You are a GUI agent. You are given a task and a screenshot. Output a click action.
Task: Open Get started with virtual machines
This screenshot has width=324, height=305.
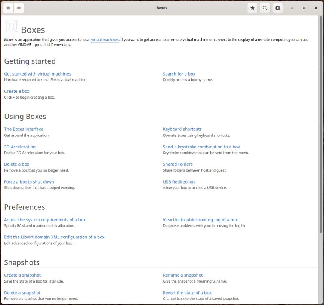click(x=37, y=74)
